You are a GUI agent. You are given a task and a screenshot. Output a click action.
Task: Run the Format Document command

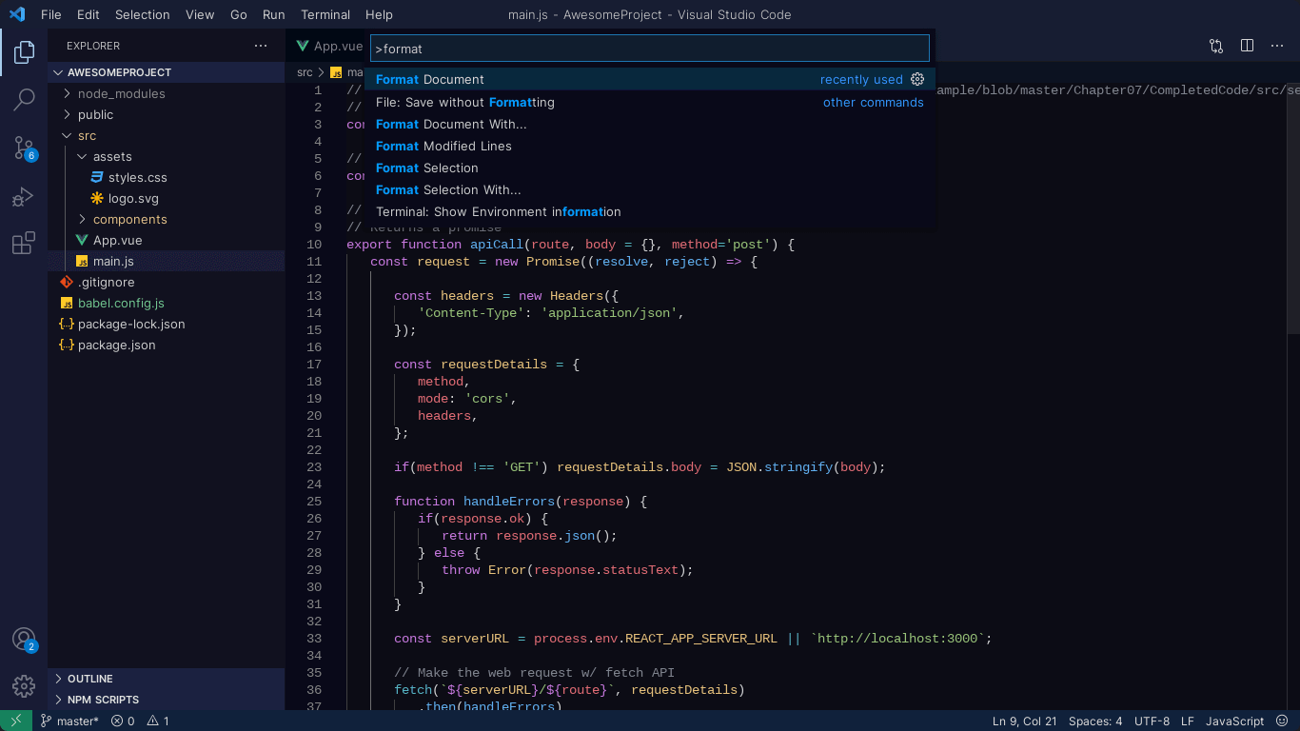(650, 79)
